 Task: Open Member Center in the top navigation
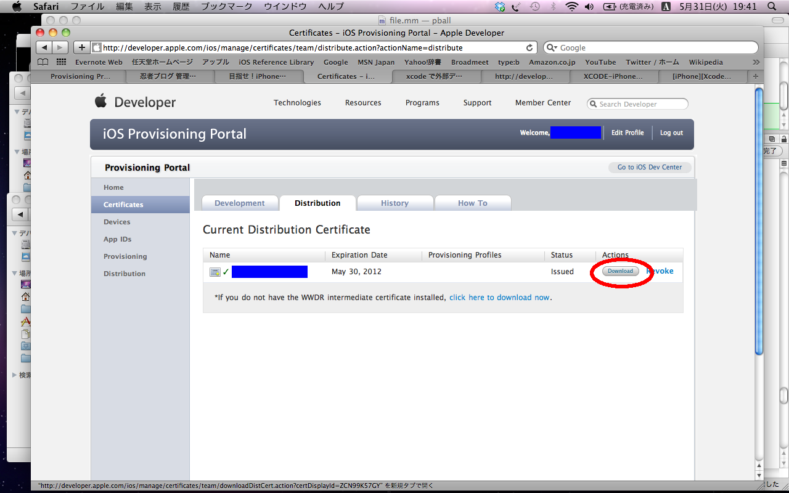543,103
